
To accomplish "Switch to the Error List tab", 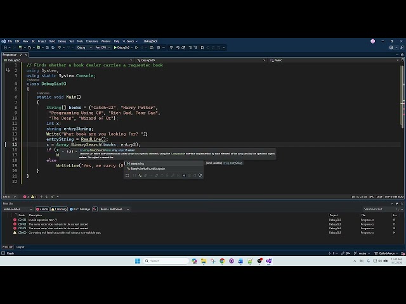I will coord(7,247).
